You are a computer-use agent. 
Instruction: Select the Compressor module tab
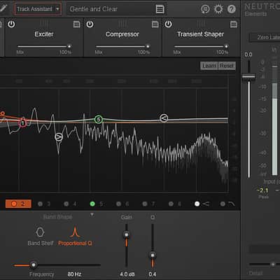[x=122, y=34]
